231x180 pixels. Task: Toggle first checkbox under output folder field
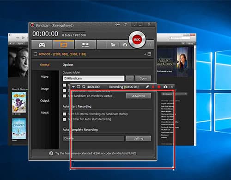(65, 85)
